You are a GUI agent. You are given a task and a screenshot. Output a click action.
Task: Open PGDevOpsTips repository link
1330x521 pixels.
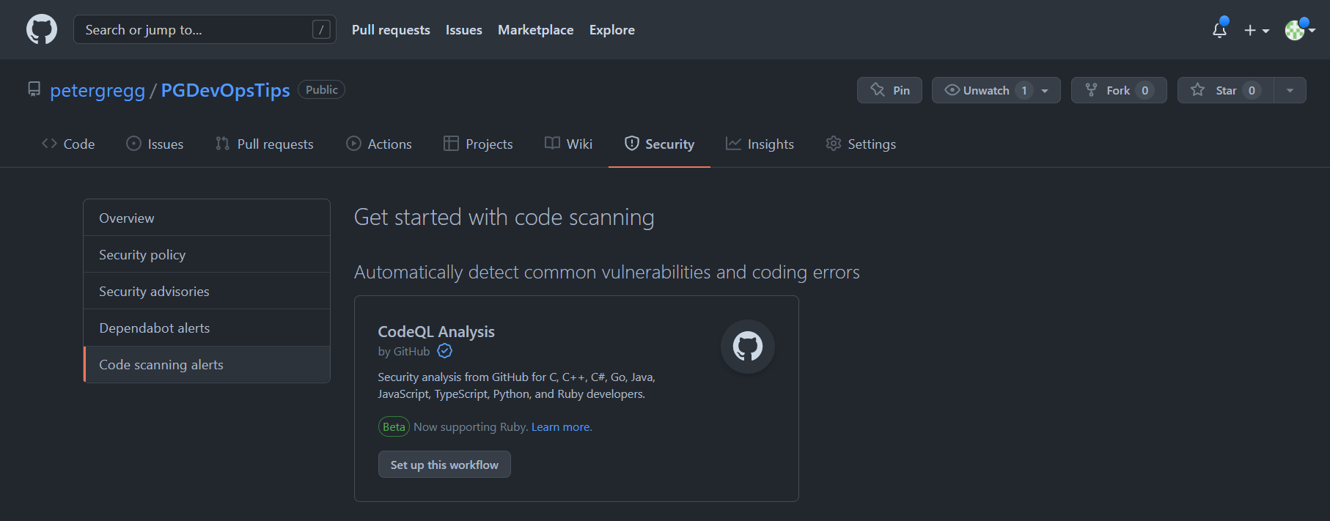225,90
